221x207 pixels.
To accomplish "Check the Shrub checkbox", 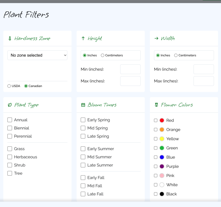I will [9, 165].
